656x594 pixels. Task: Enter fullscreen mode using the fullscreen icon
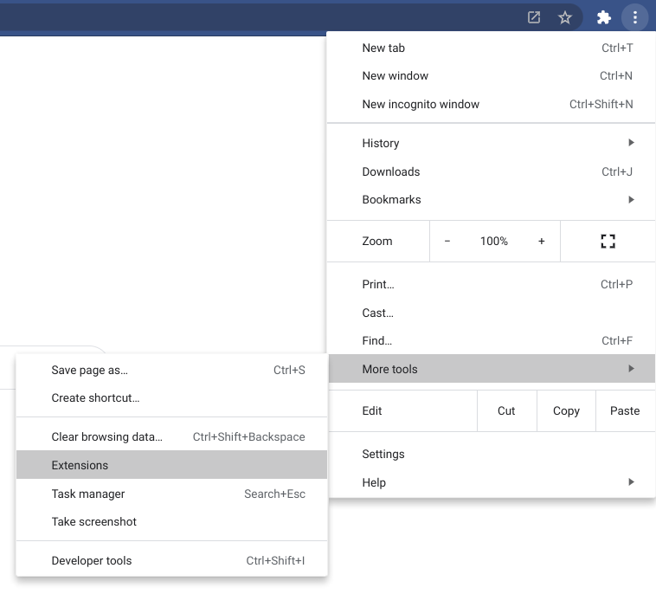[x=608, y=242]
